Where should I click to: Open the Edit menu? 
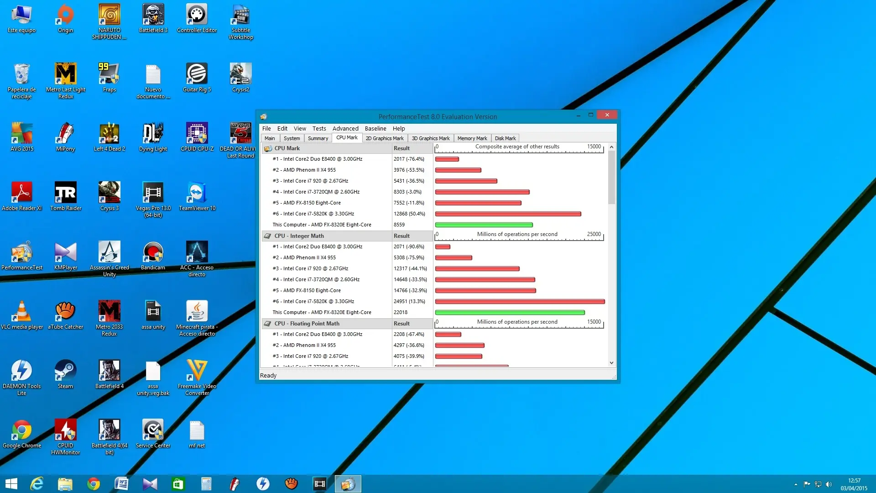tap(282, 128)
